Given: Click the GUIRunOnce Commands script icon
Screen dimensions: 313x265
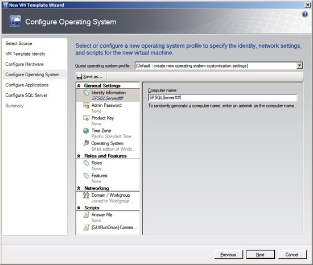Looking at the screenshot, I should point(86,227).
